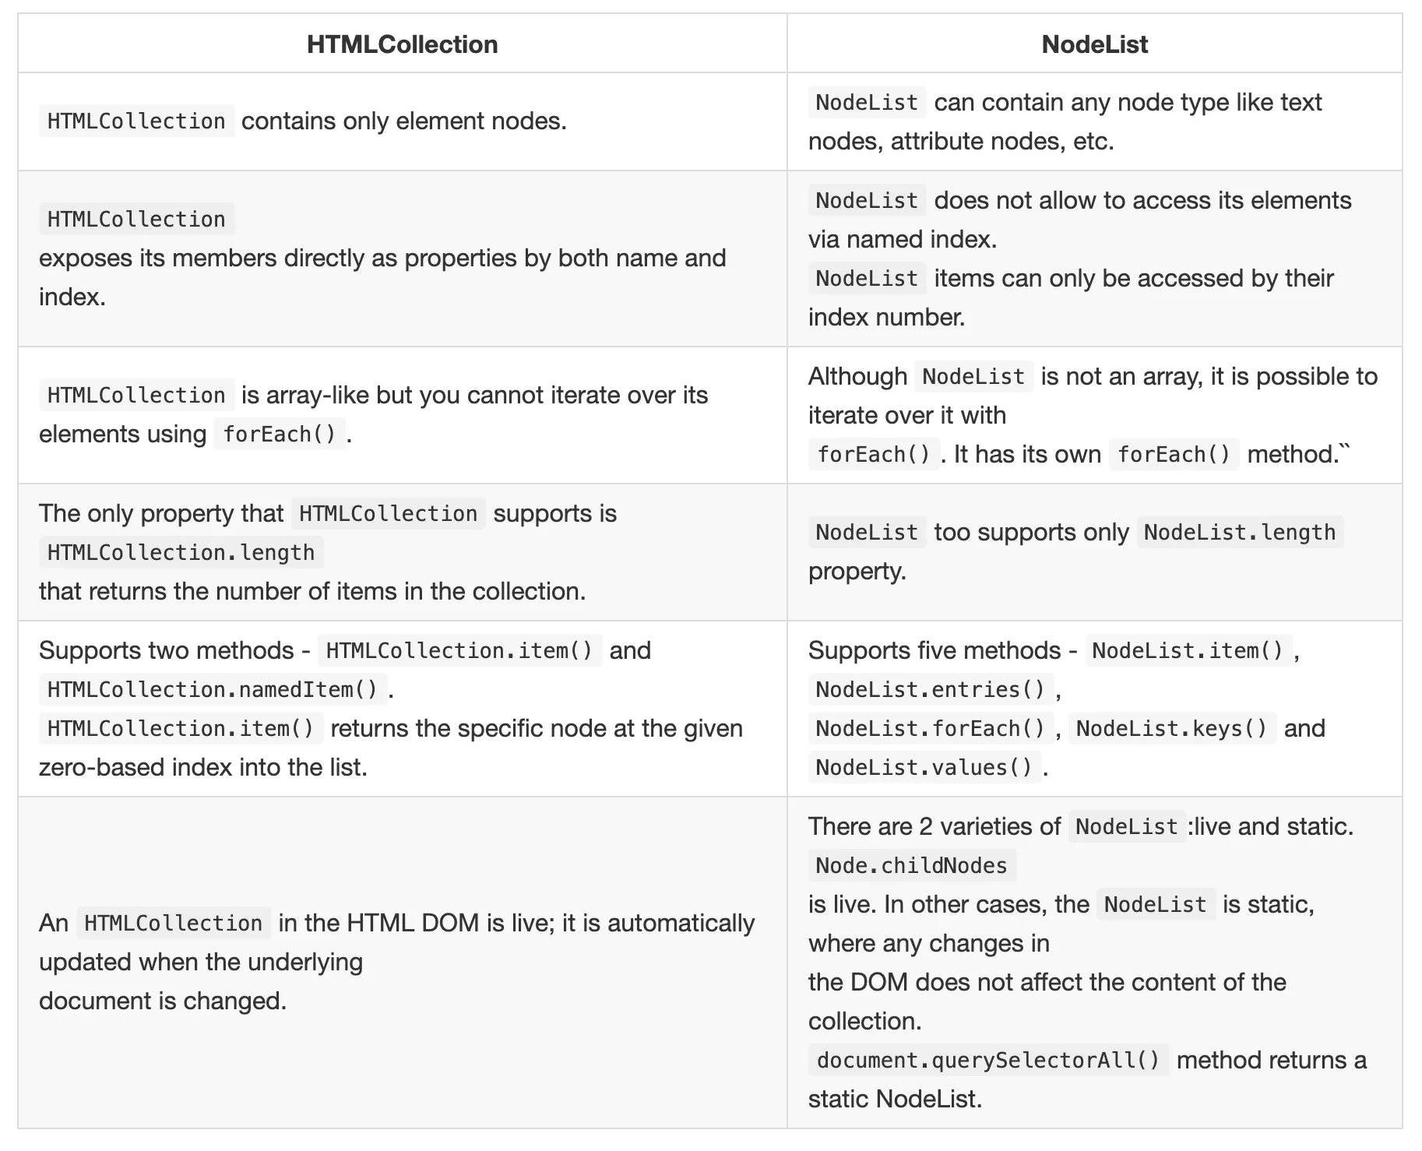1422x1151 pixels.
Task: Click the NodeList.entries() code snippet
Action: 930,690
